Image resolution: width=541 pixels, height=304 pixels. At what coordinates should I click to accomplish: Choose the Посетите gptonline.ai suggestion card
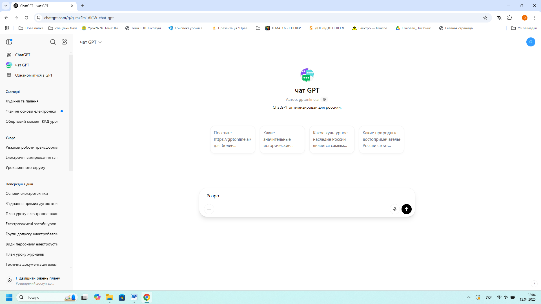pos(233,139)
